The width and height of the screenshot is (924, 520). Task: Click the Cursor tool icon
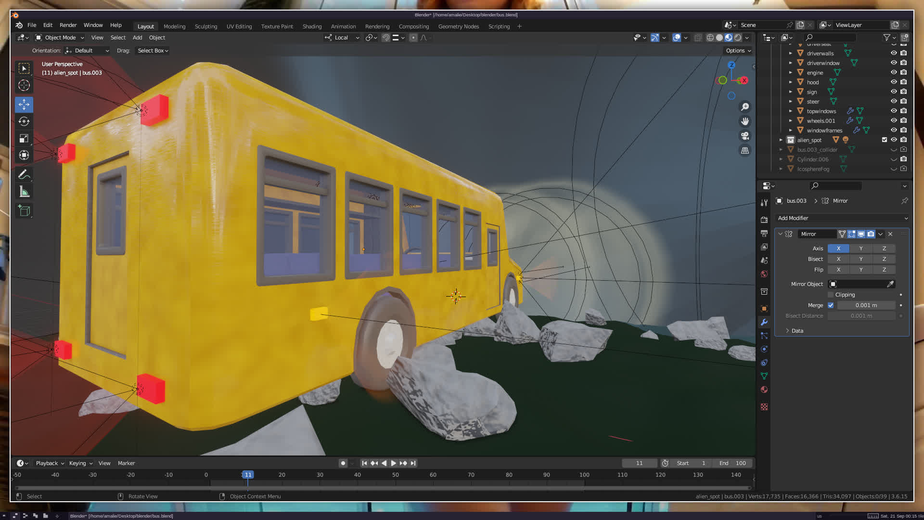pyautogui.click(x=24, y=86)
